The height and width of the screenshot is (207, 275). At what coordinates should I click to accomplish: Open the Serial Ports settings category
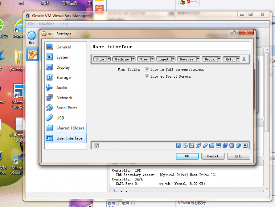click(66, 108)
